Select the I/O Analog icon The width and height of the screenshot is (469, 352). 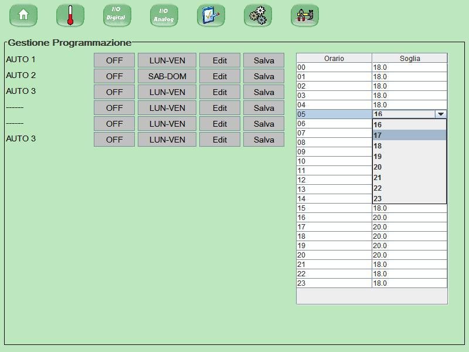coord(164,15)
